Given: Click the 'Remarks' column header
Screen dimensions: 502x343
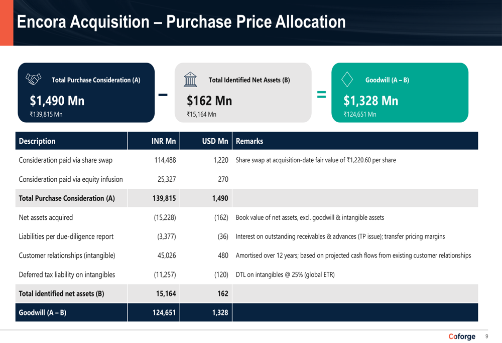Looking at the screenshot, I should [249, 141].
